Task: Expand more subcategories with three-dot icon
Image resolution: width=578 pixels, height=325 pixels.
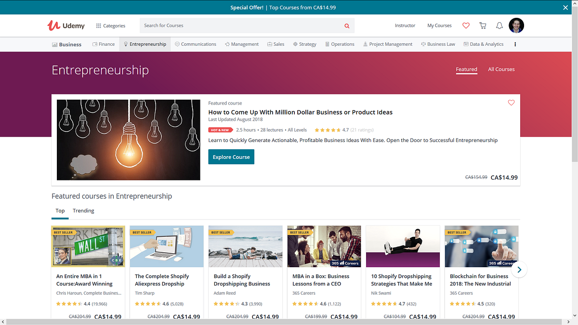Action: (x=515, y=44)
